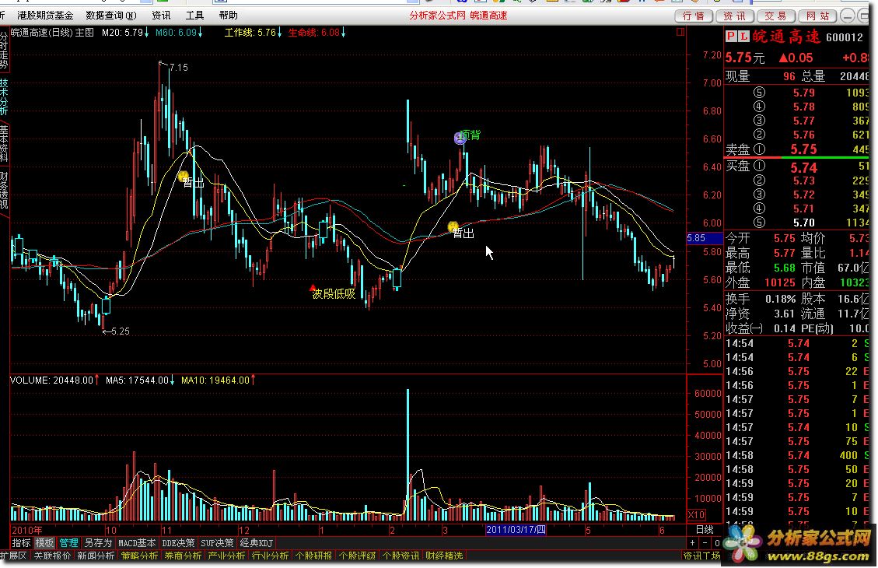The image size is (878, 568).
Task: Click the 0 reset zoom button
Action: (x=717, y=543)
